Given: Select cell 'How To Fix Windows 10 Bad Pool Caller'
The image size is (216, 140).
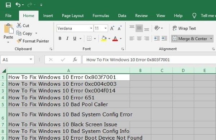Looking at the screenshot, I should [x=68, y=104].
